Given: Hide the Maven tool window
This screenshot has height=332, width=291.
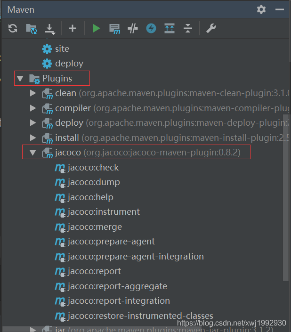Looking at the screenshot, I should pos(280,9).
